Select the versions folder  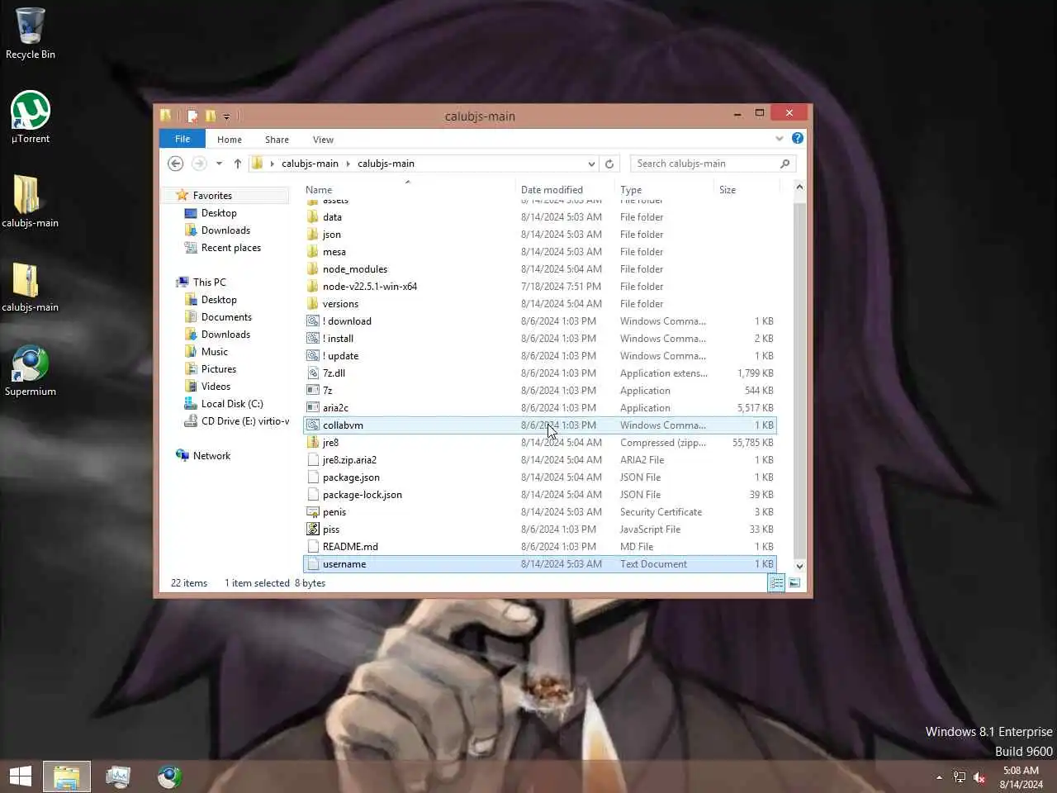coord(540,304)
